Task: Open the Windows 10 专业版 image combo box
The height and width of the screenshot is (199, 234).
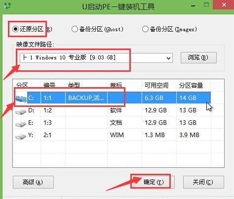Action: tap(96, 58)
